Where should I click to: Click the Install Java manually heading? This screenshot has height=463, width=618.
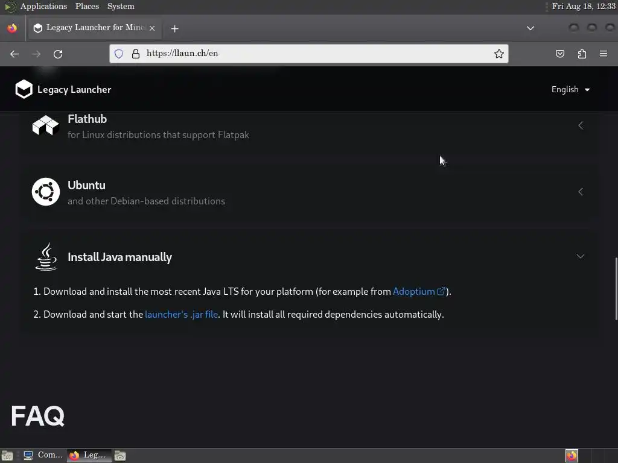(x=120, y=257)
